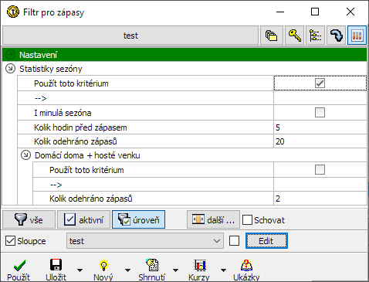Click the Shrnutí summary icon
Viewport: 369px width, 282px height.
(152, 265)
